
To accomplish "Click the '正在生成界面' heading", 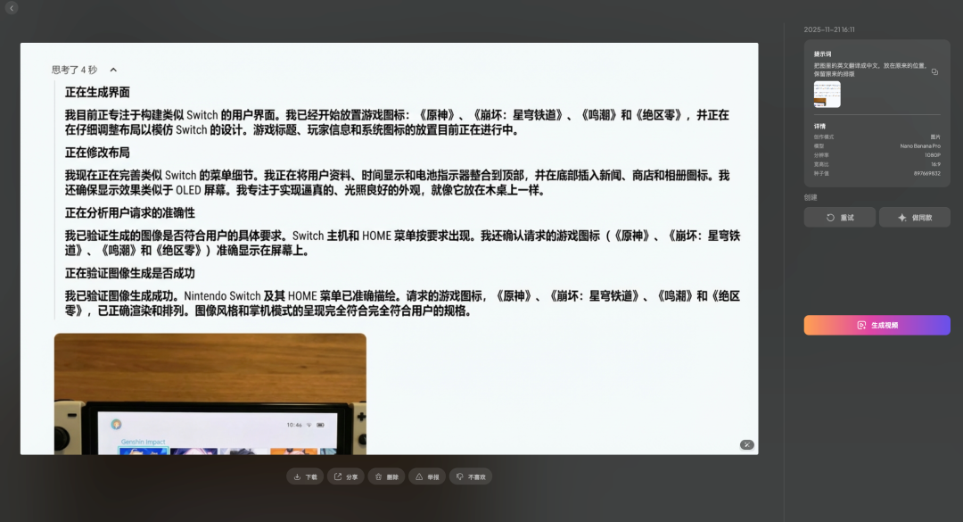I will click(97, 92).
